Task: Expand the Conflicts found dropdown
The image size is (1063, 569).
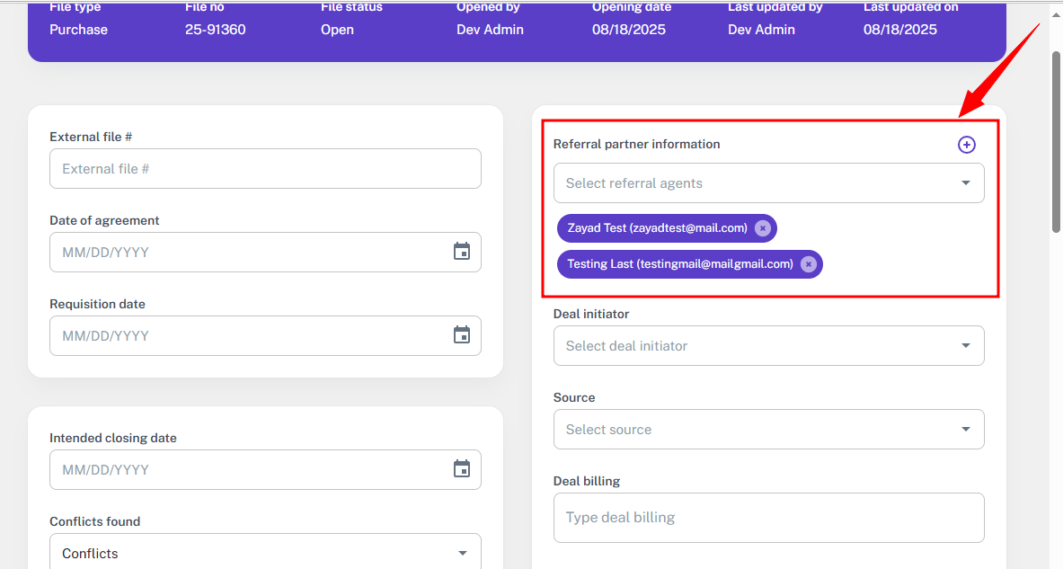Action: (462, 554)
